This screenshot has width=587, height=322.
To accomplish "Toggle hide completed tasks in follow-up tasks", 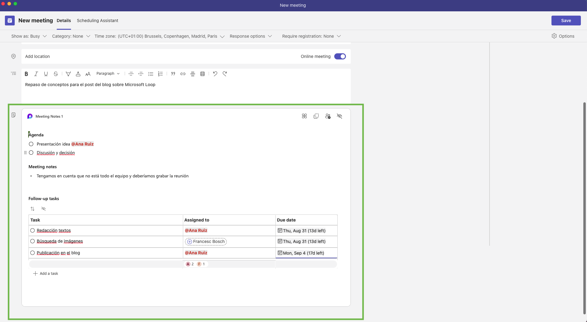I will [x=44, y=209].
